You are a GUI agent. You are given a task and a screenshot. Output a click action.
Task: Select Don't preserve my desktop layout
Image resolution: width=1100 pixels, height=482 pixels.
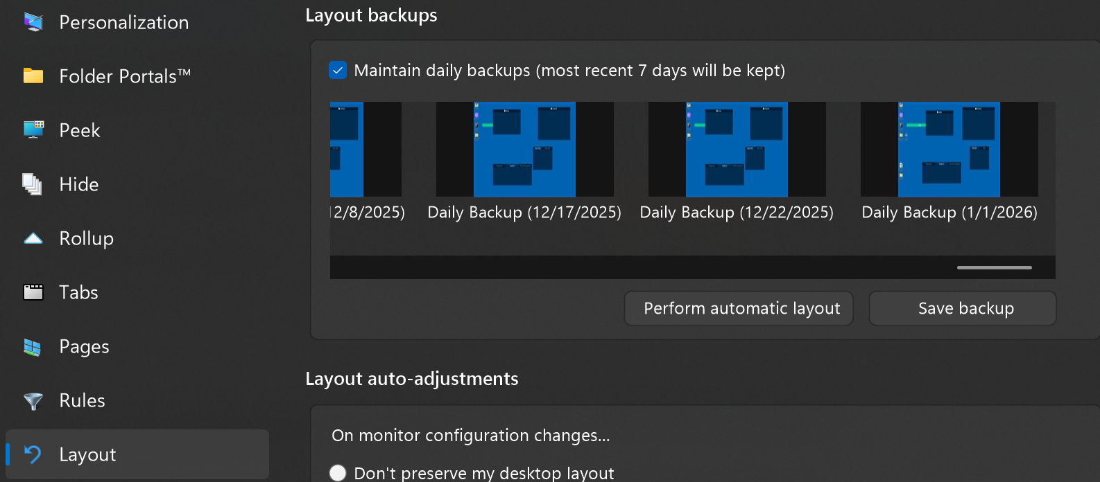pyautogui.click(x=338, y=473)
